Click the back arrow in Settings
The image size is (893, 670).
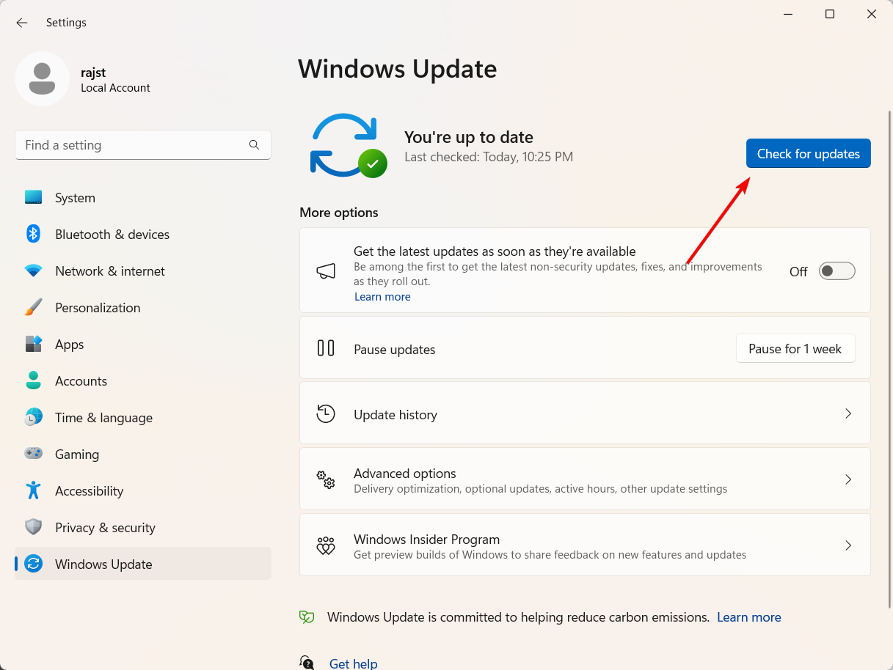(x=22, y=23)
